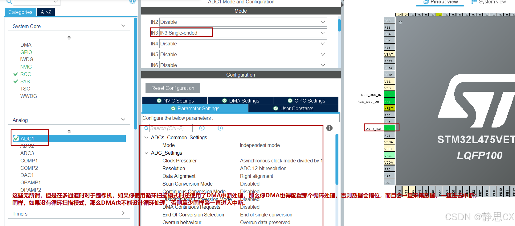The height and width of the screenshot is (226, 515).
Task: Click the sort arrows under System Core
Action: tap(69, 38)
